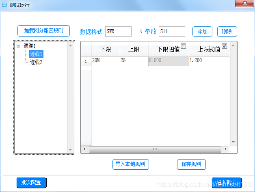The height and width of the screenshot is (192, 255).
Task: Click the disabled 0.000 threshold cell
Action: click(x=169, y=61)
